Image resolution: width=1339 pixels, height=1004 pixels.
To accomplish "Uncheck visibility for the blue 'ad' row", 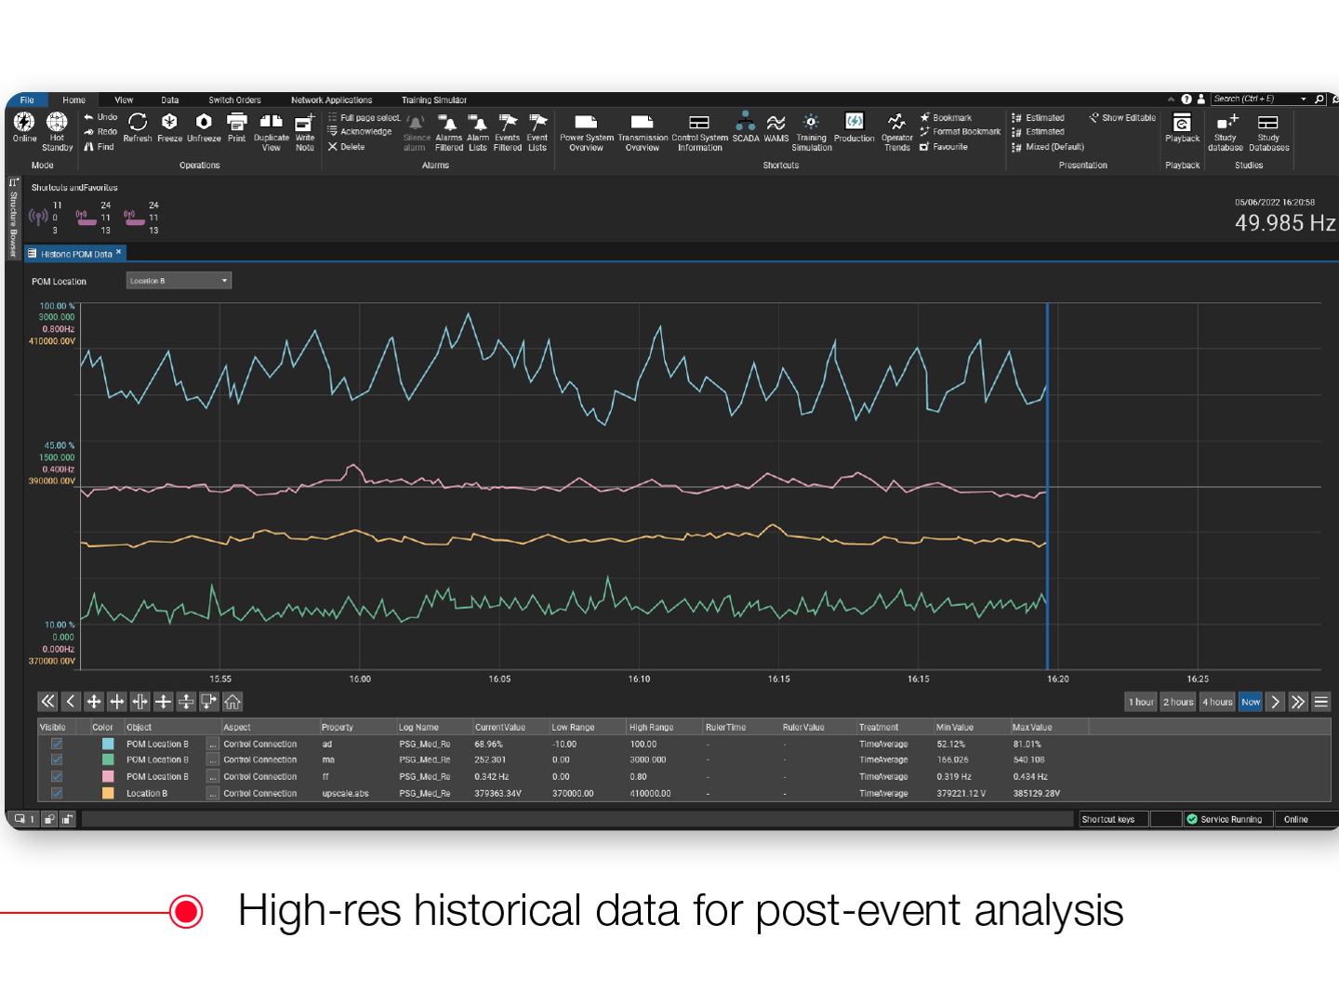I will 57,744.
